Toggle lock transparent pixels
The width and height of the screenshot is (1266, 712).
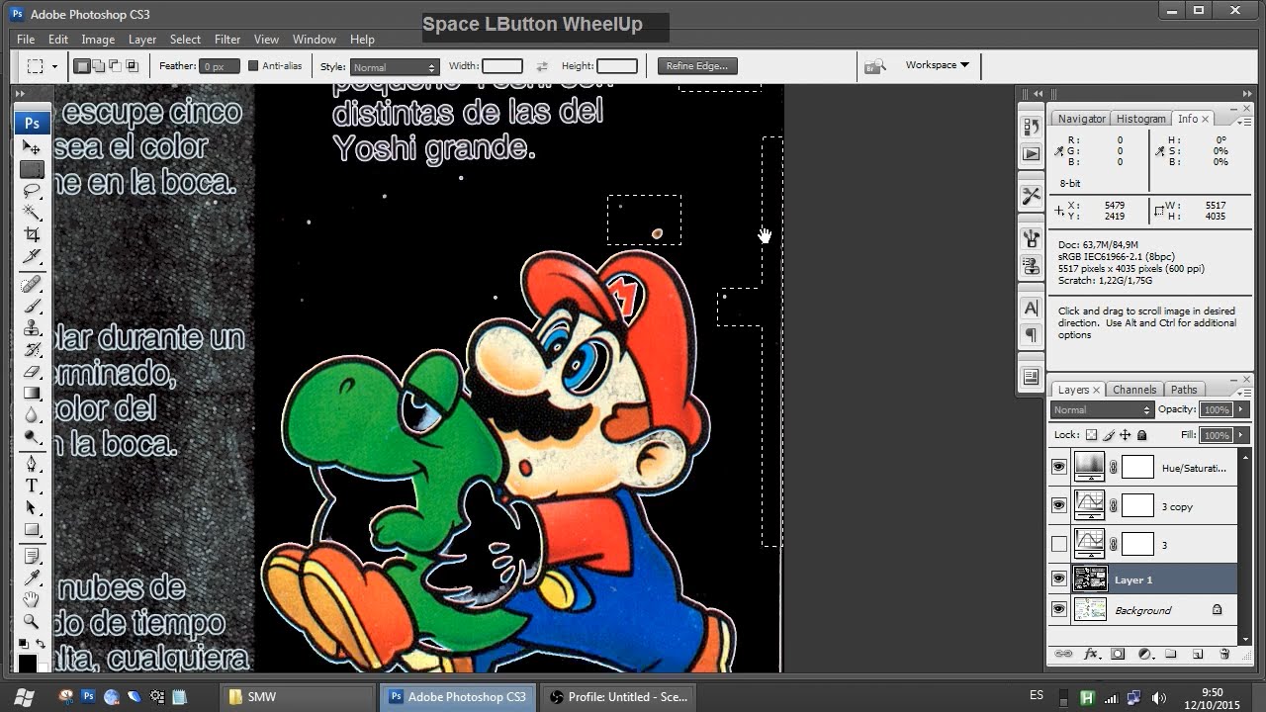point(1092,435)
